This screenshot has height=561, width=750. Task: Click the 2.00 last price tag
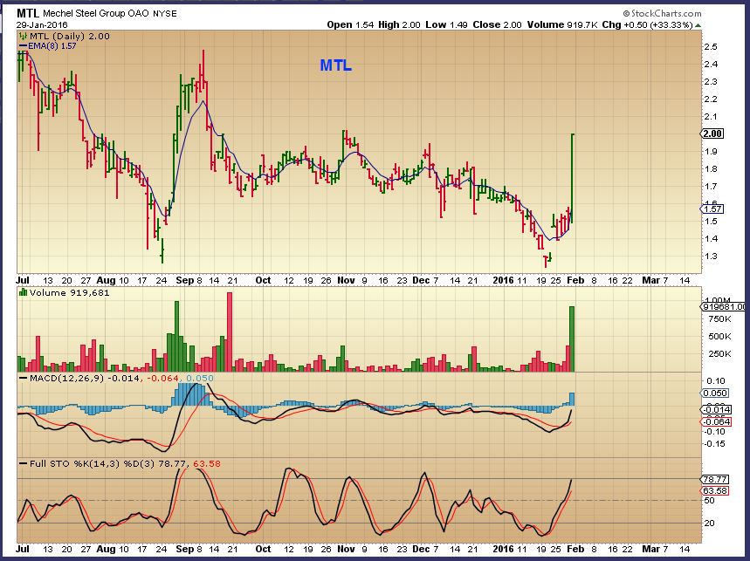(x=712, y=133)
